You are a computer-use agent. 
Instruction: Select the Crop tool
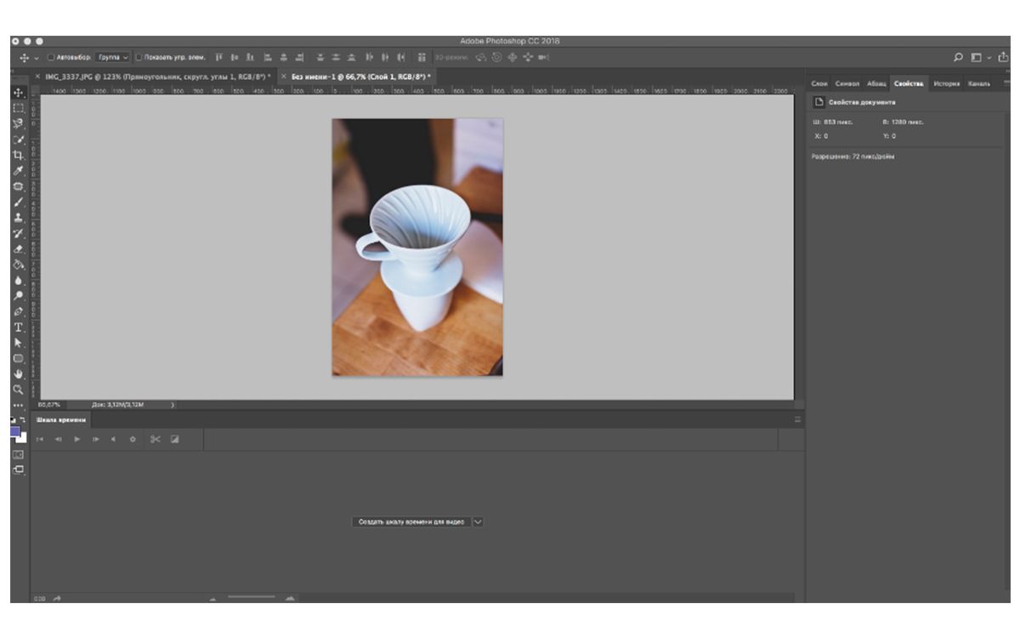pos(18,156)
